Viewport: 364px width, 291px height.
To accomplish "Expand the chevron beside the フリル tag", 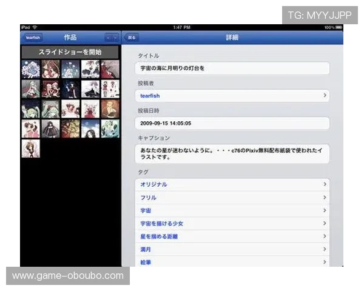I will [325, 198].
